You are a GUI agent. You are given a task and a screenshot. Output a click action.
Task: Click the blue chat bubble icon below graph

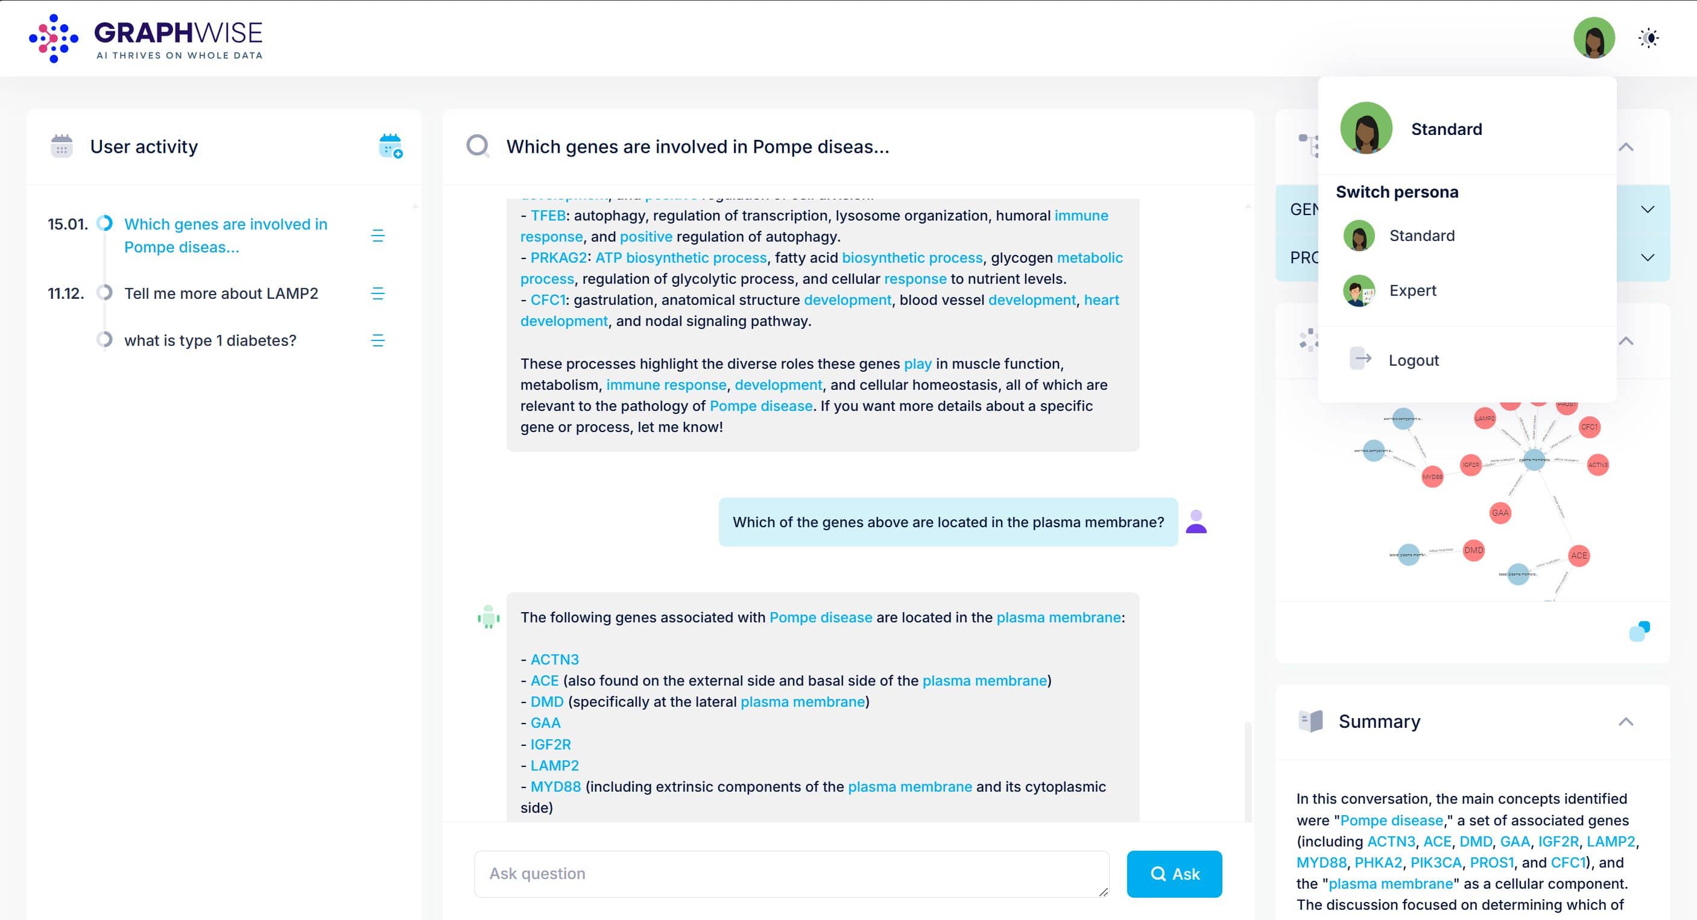pos(1639,630)
